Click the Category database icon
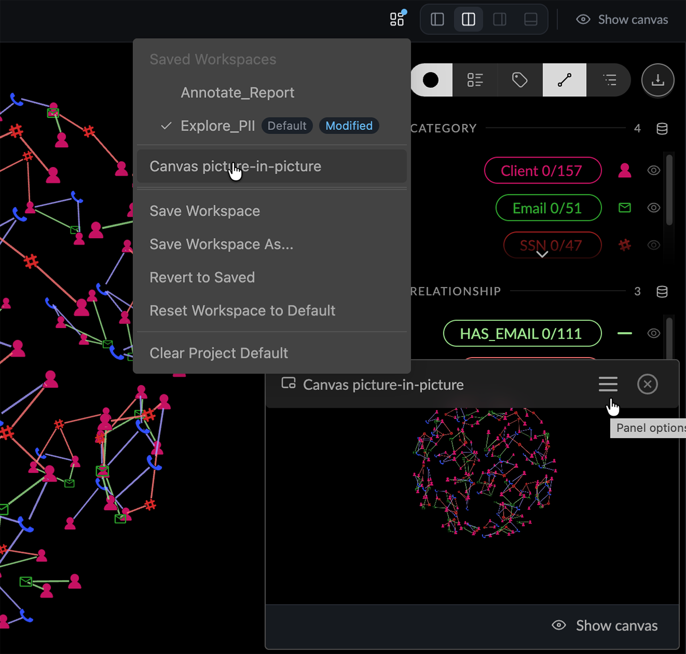686x654 pixels. click(662, 128)
